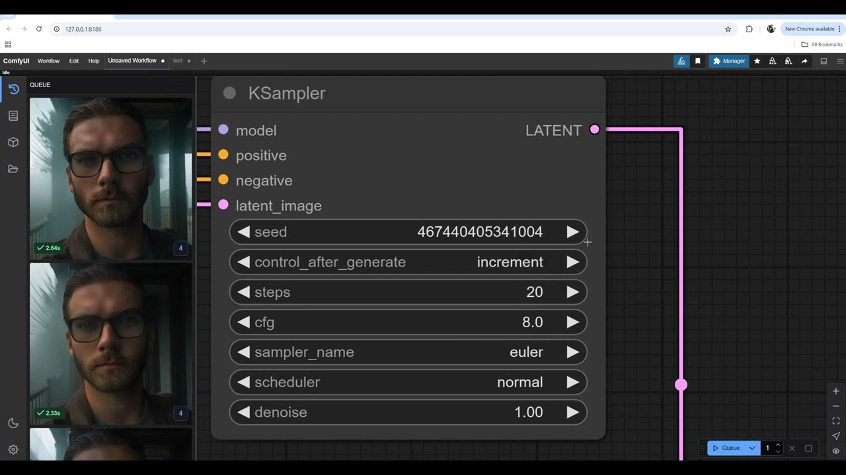Open the scheduler combo showing normal
Image resolution: width=846 pixels, height=475 pixels.
coord(408,382)
